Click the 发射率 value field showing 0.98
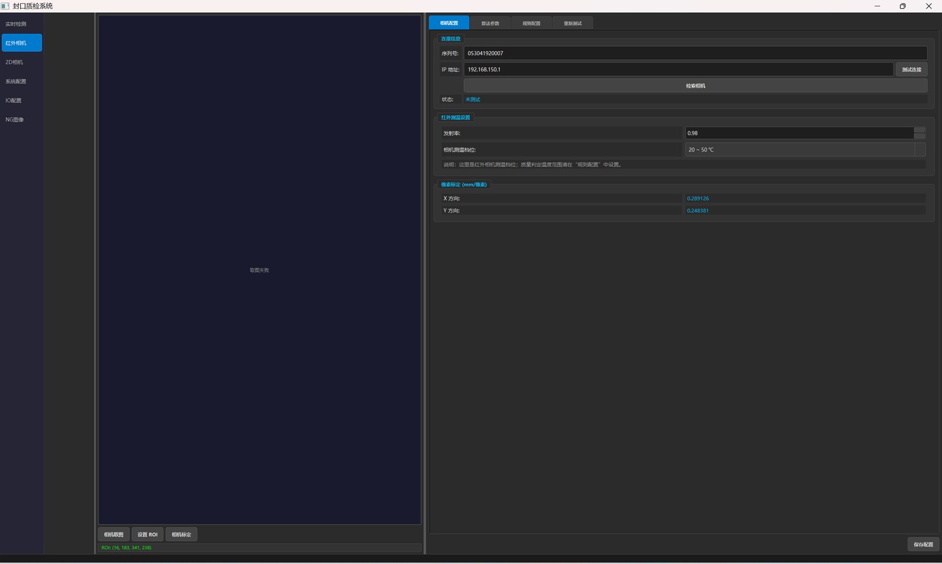 (799, 133)
